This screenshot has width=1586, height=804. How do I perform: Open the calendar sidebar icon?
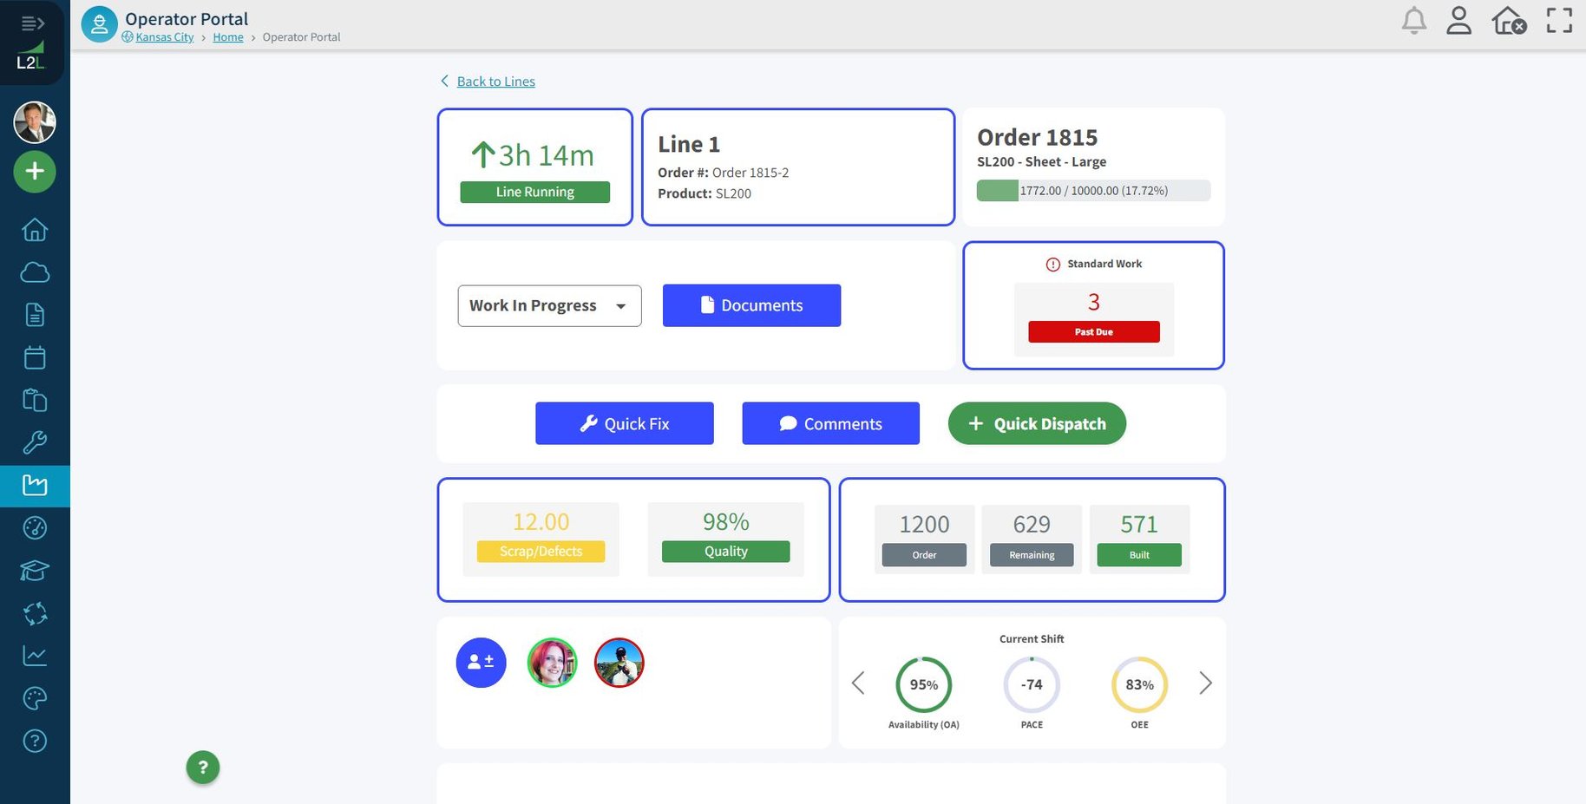[35, 357]
